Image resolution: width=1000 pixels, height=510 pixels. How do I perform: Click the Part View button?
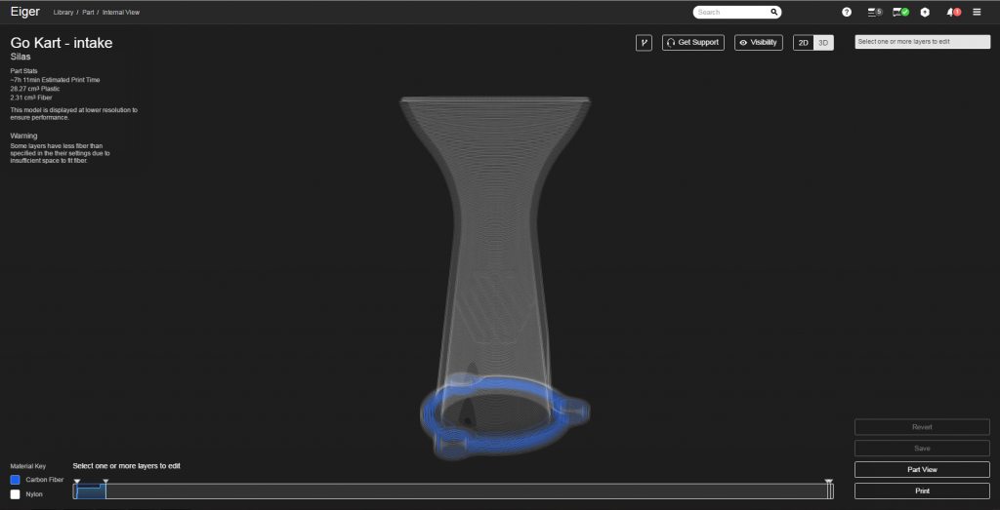coord(922,469)
